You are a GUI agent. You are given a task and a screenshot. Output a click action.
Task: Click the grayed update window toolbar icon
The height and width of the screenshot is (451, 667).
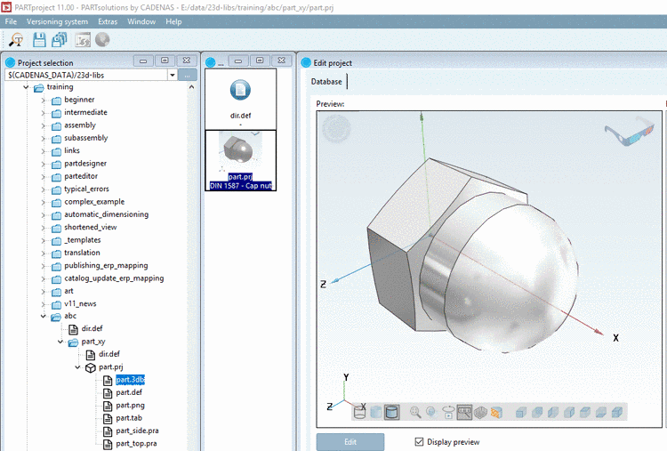83,40
